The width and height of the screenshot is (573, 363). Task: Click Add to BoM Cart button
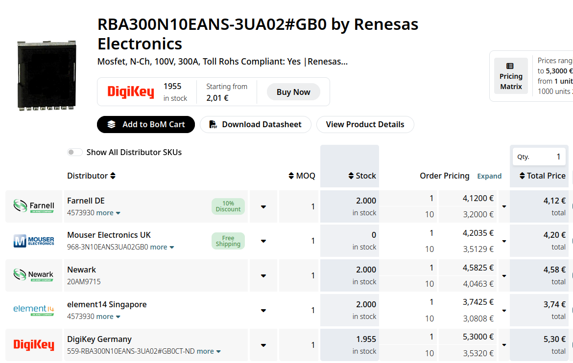[x=146, y=125]
